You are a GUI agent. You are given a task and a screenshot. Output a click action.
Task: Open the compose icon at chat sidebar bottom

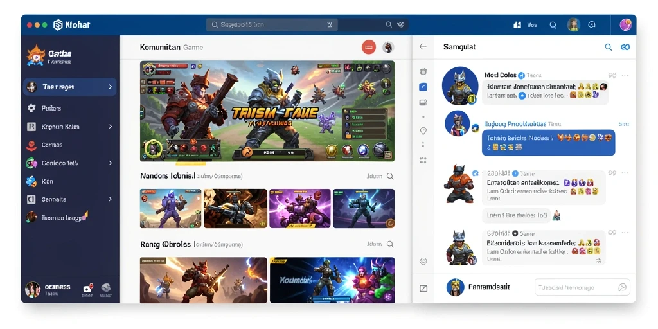coord(423,289)
